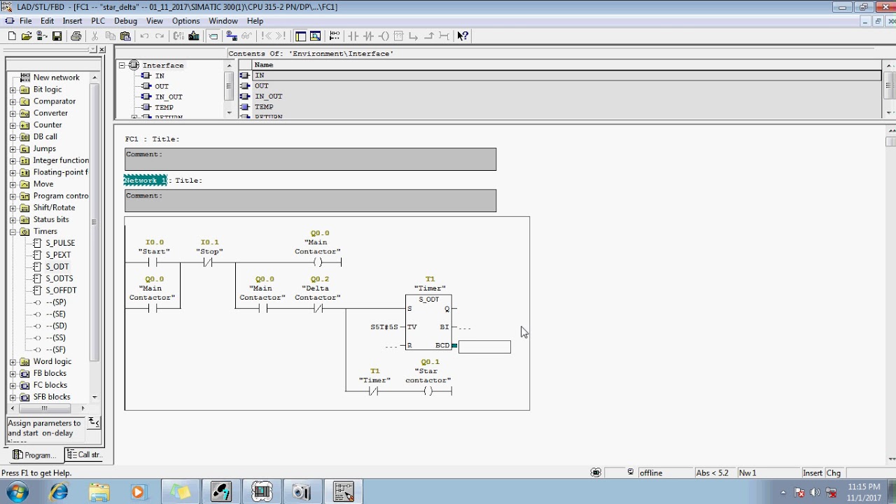Toggle the Details view icon
Viewport: 896px width, 504px height.
pos(315,36)
